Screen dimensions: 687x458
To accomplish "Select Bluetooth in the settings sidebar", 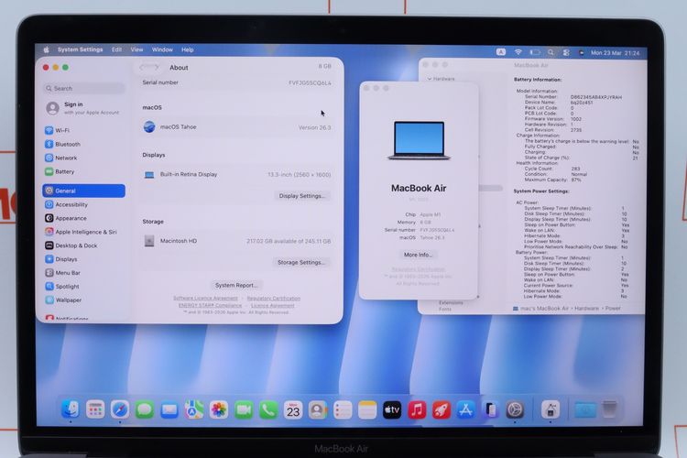I will 83,144.
